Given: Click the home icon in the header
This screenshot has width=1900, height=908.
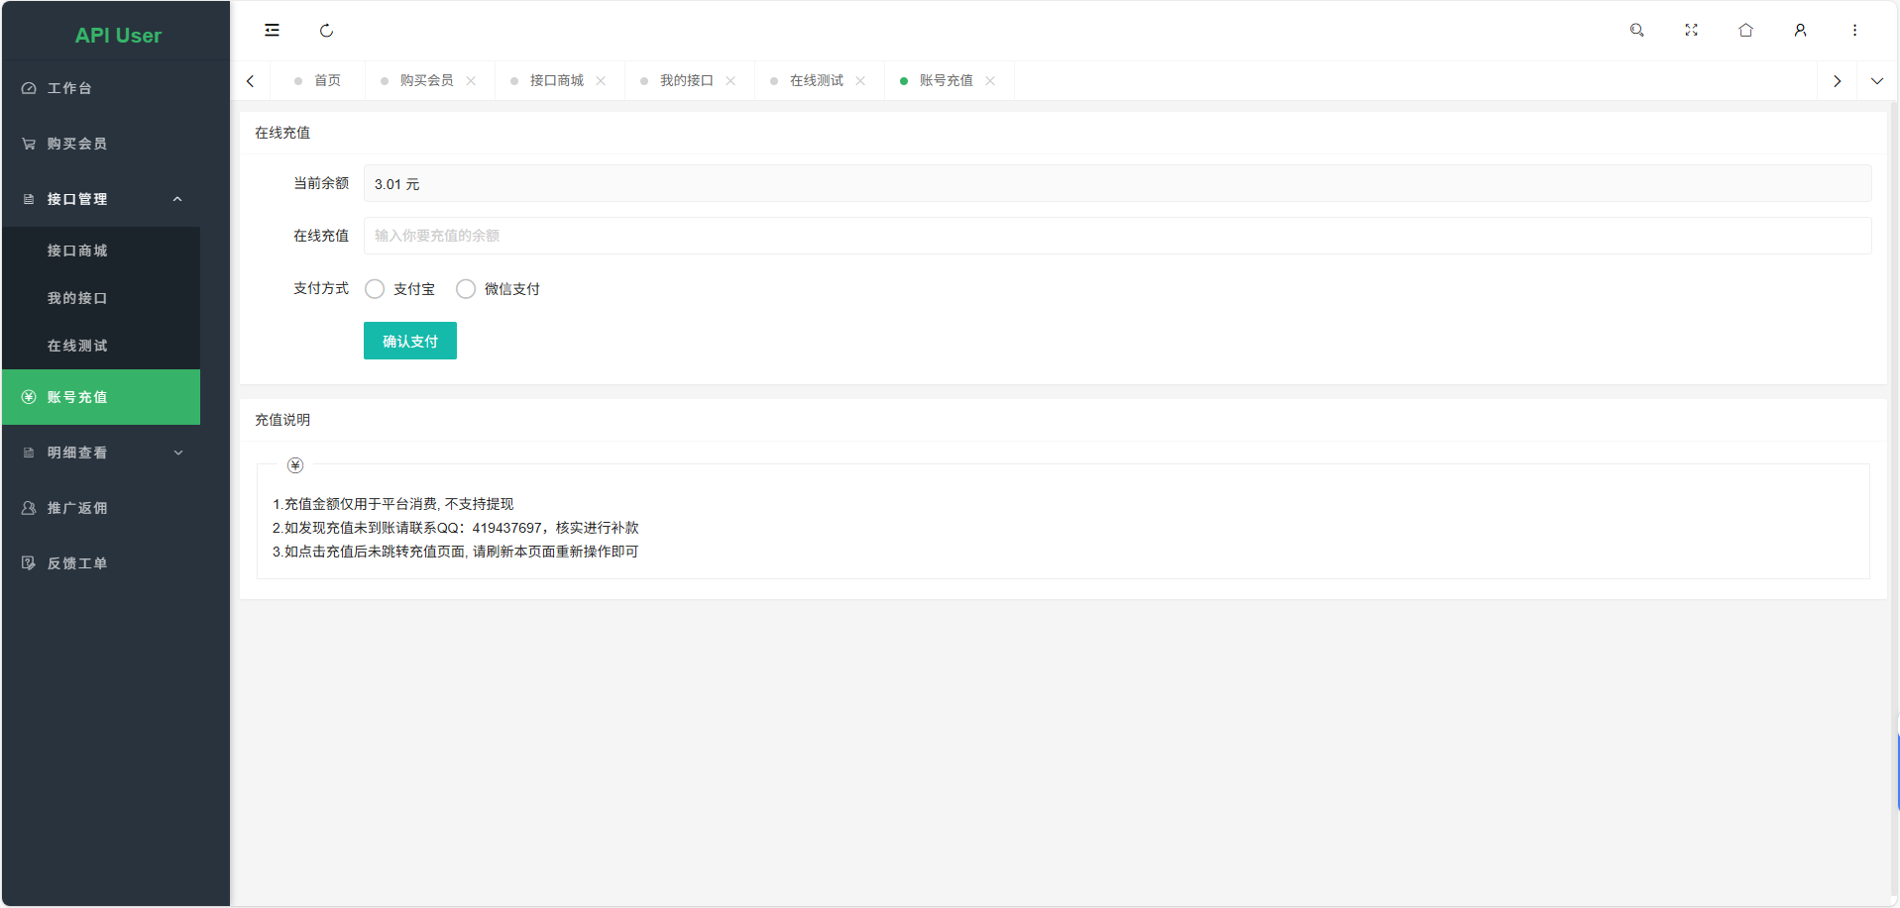Looking at the screenshot, I should click(1746, 30).
